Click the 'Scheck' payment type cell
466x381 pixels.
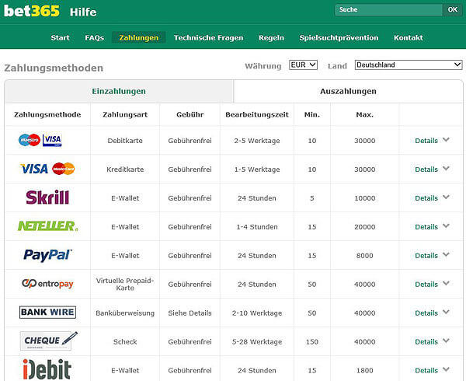[x=125, y=342]
